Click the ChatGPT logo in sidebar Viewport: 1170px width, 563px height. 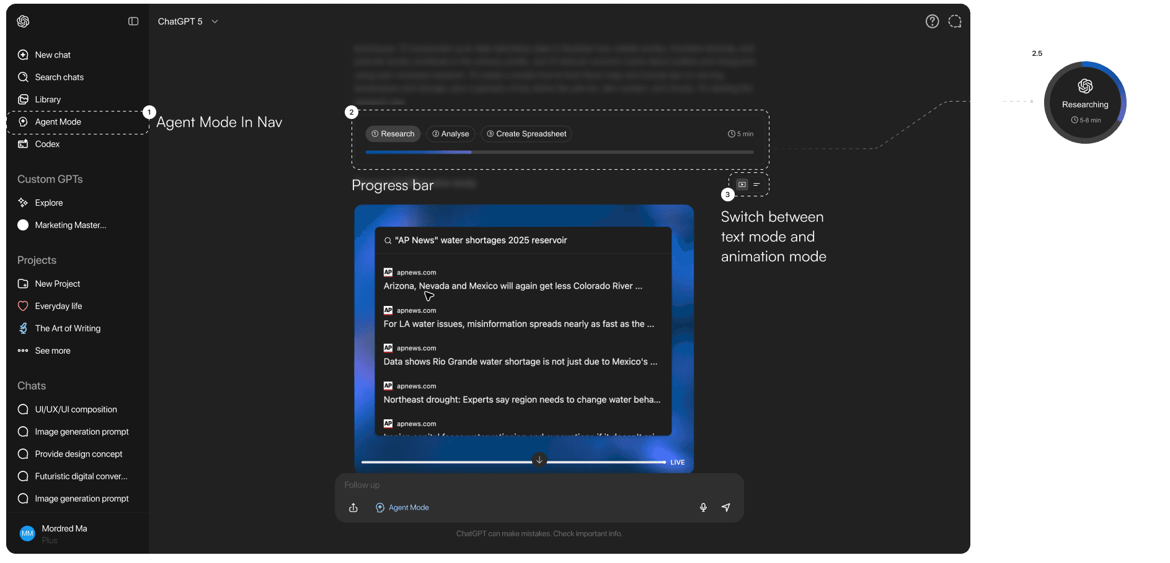click(x=23, y=22)
